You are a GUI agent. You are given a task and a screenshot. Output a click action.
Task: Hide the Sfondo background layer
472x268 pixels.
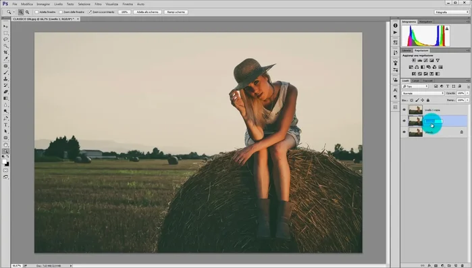pyautogui.click(x=404, y=132)
